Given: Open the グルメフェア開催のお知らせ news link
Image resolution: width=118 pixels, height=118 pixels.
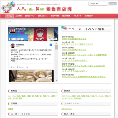Looking at the screenshot, I should click(x=77, y=44).
